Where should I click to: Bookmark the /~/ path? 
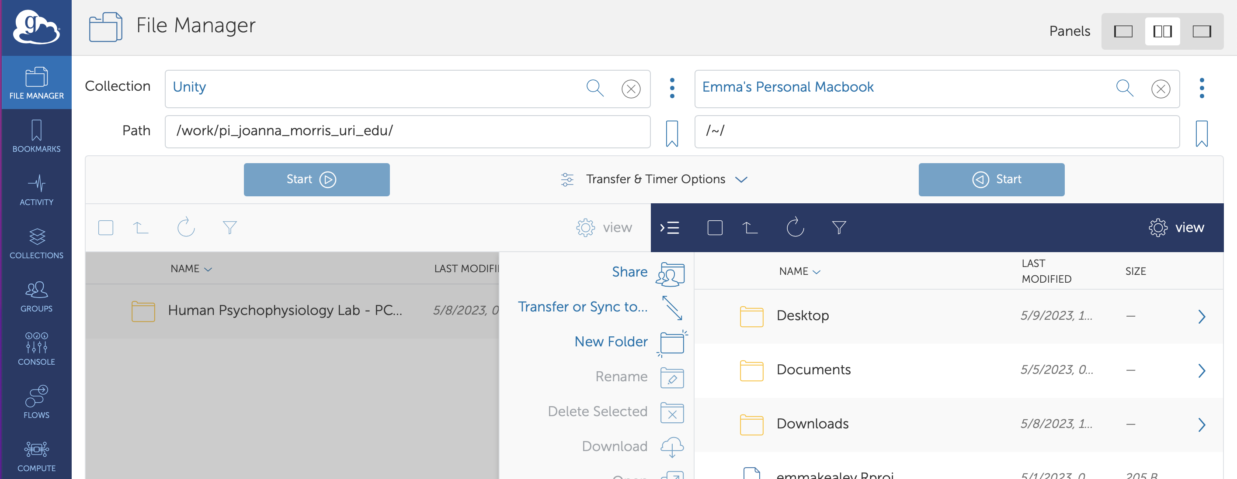pos(1202,133)
